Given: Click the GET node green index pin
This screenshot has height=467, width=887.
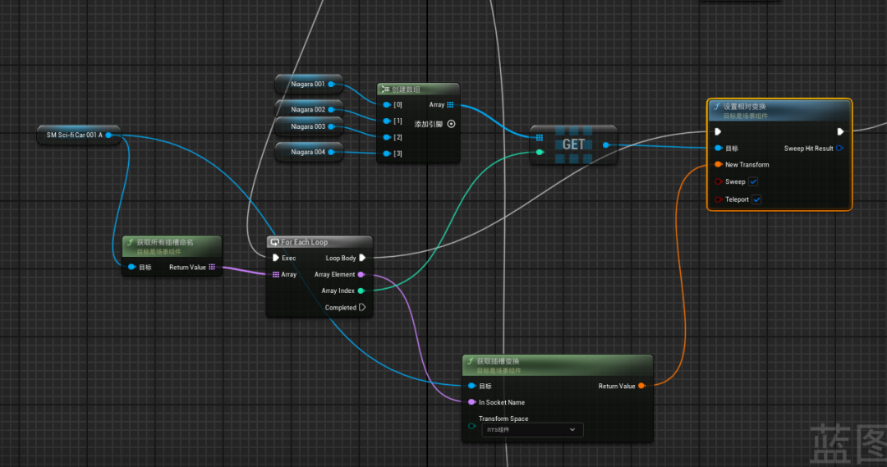Looking at the screenshot, I should 540,152.
